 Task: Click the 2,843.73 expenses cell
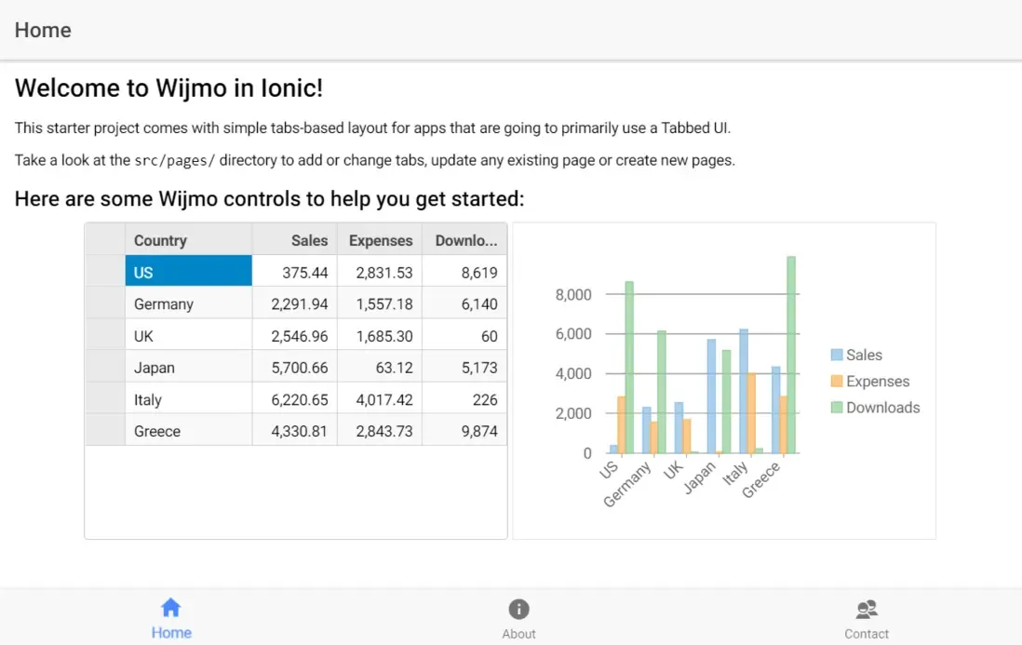[x=380, y=430]
